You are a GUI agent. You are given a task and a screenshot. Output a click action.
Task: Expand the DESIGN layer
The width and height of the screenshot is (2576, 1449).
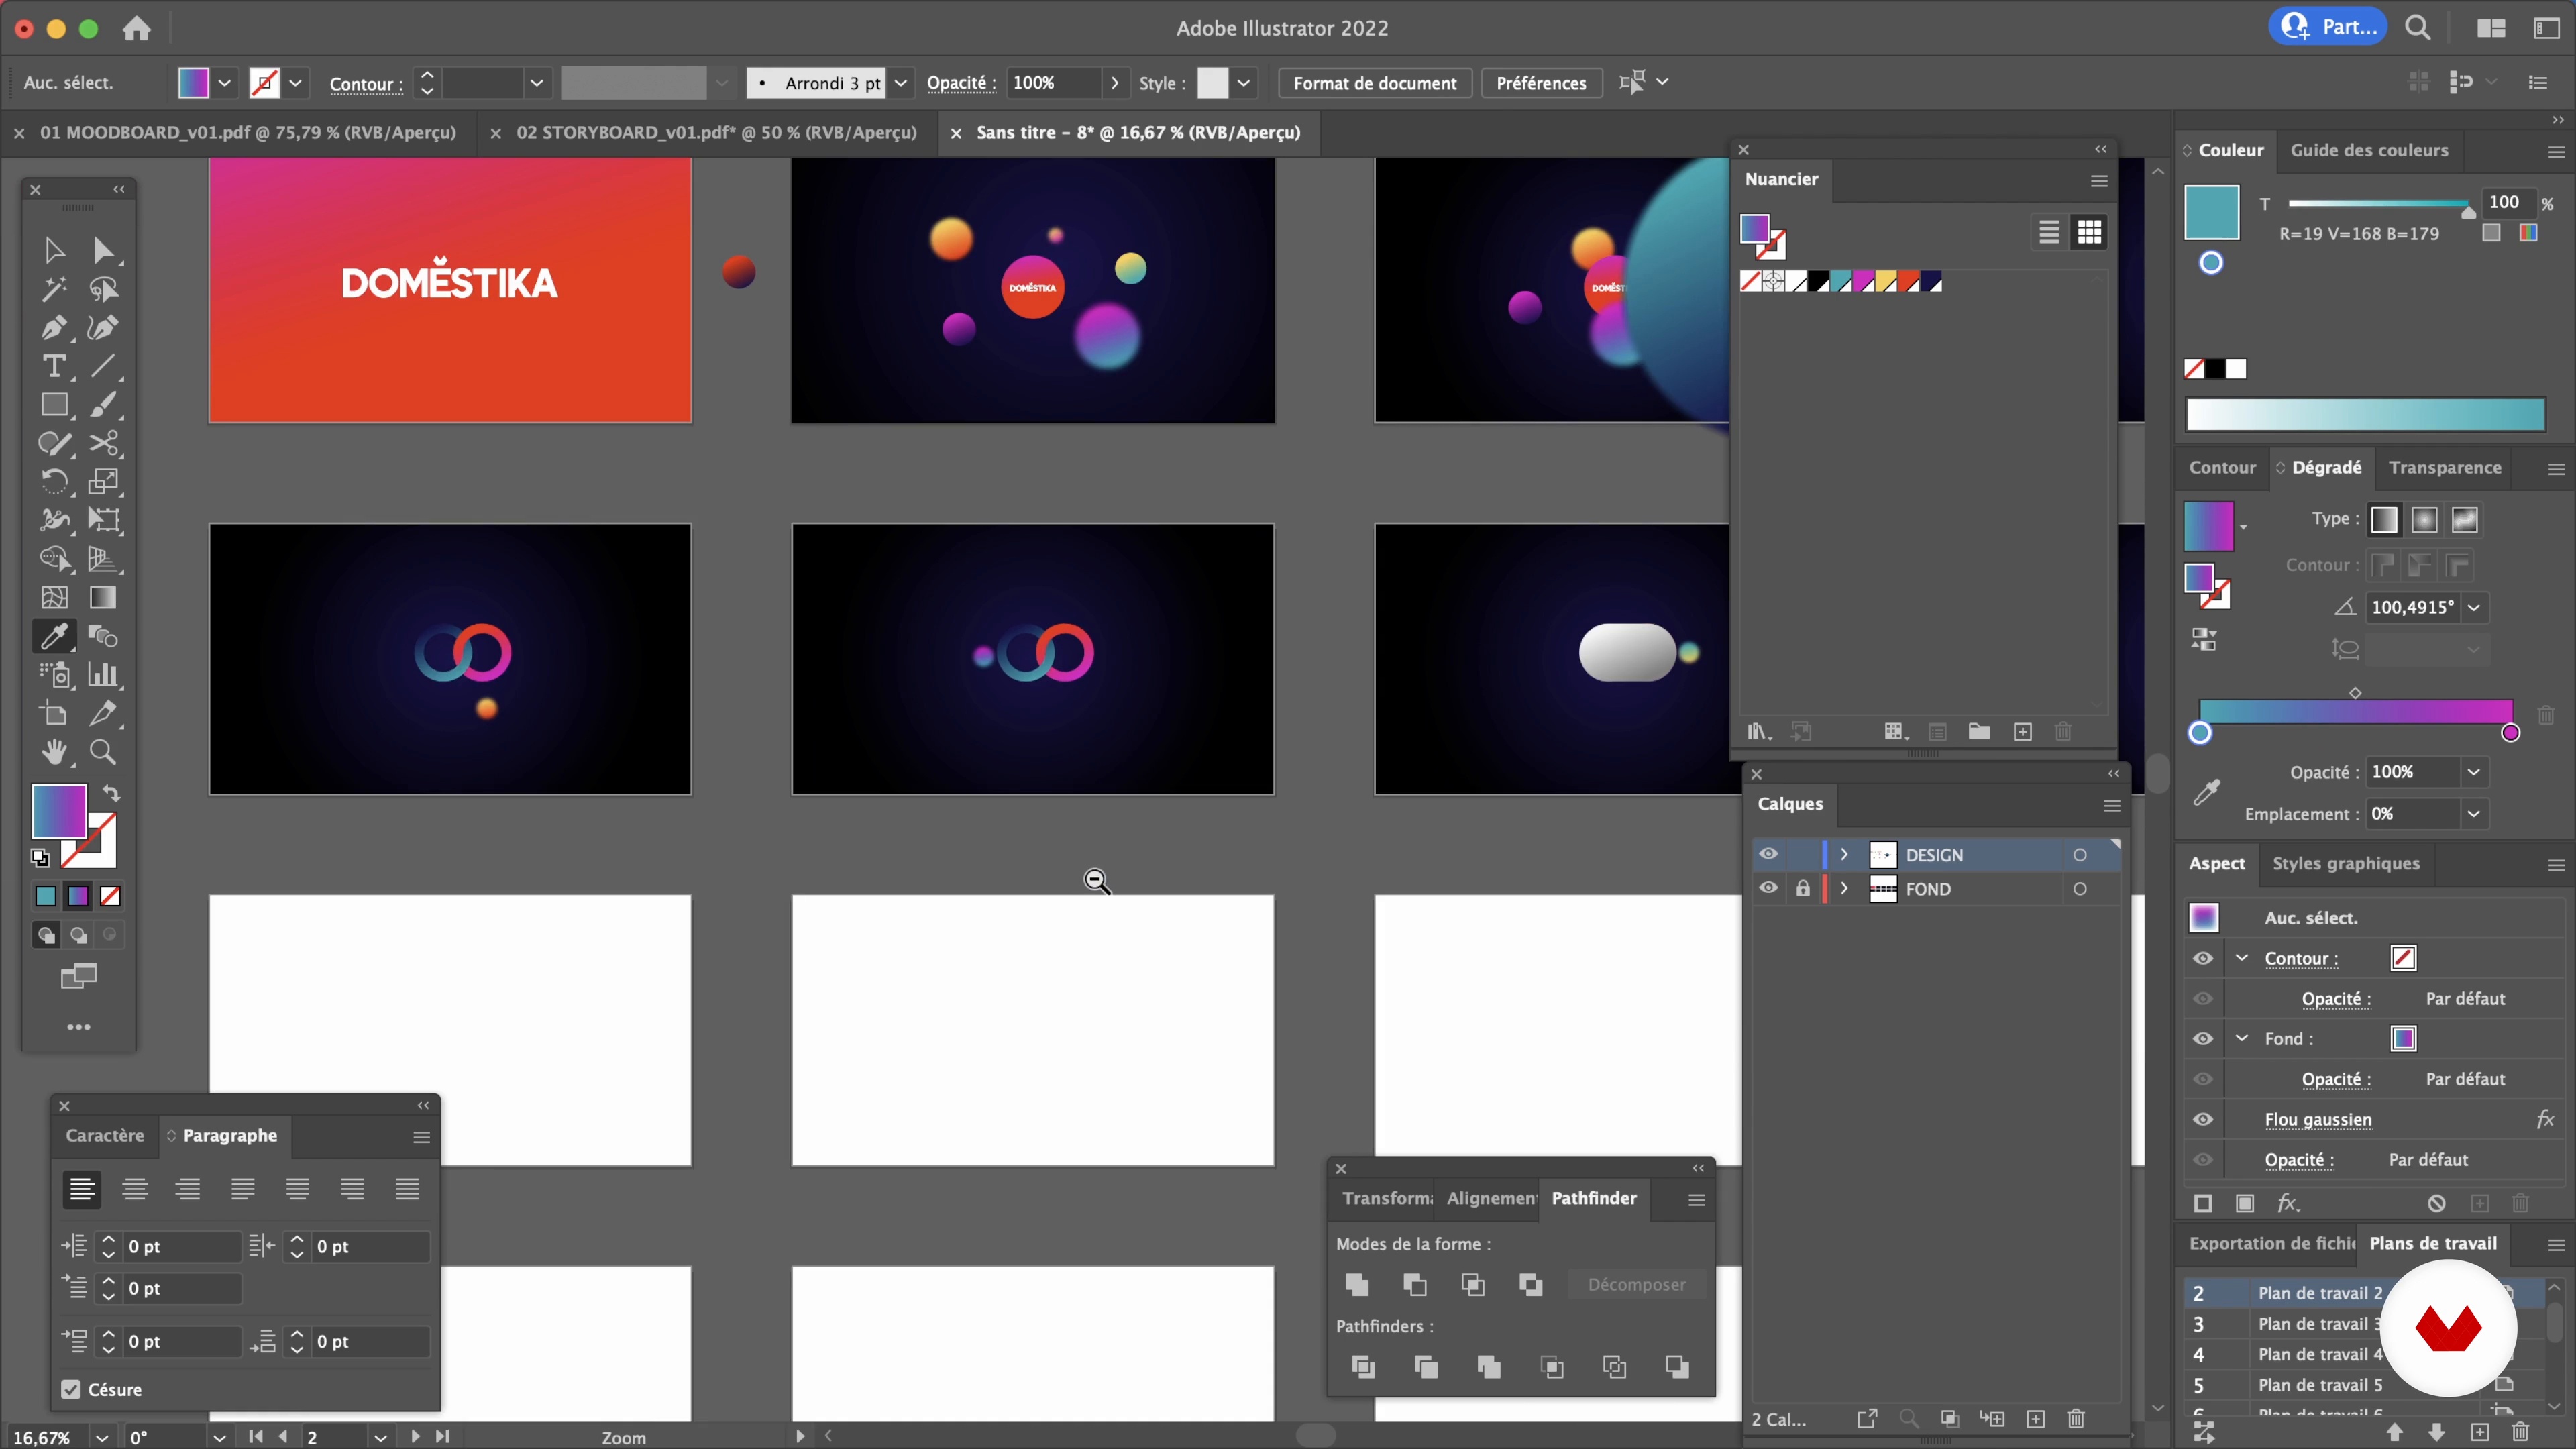[1844, 854]
